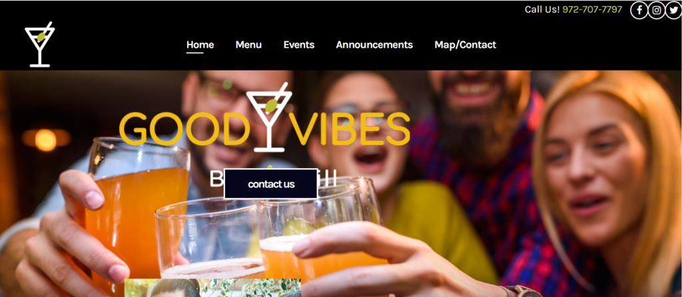Viewport: 682px width, 297px height.
Task: Open the Menu navigation item
Action: click(x=248, y=45)
